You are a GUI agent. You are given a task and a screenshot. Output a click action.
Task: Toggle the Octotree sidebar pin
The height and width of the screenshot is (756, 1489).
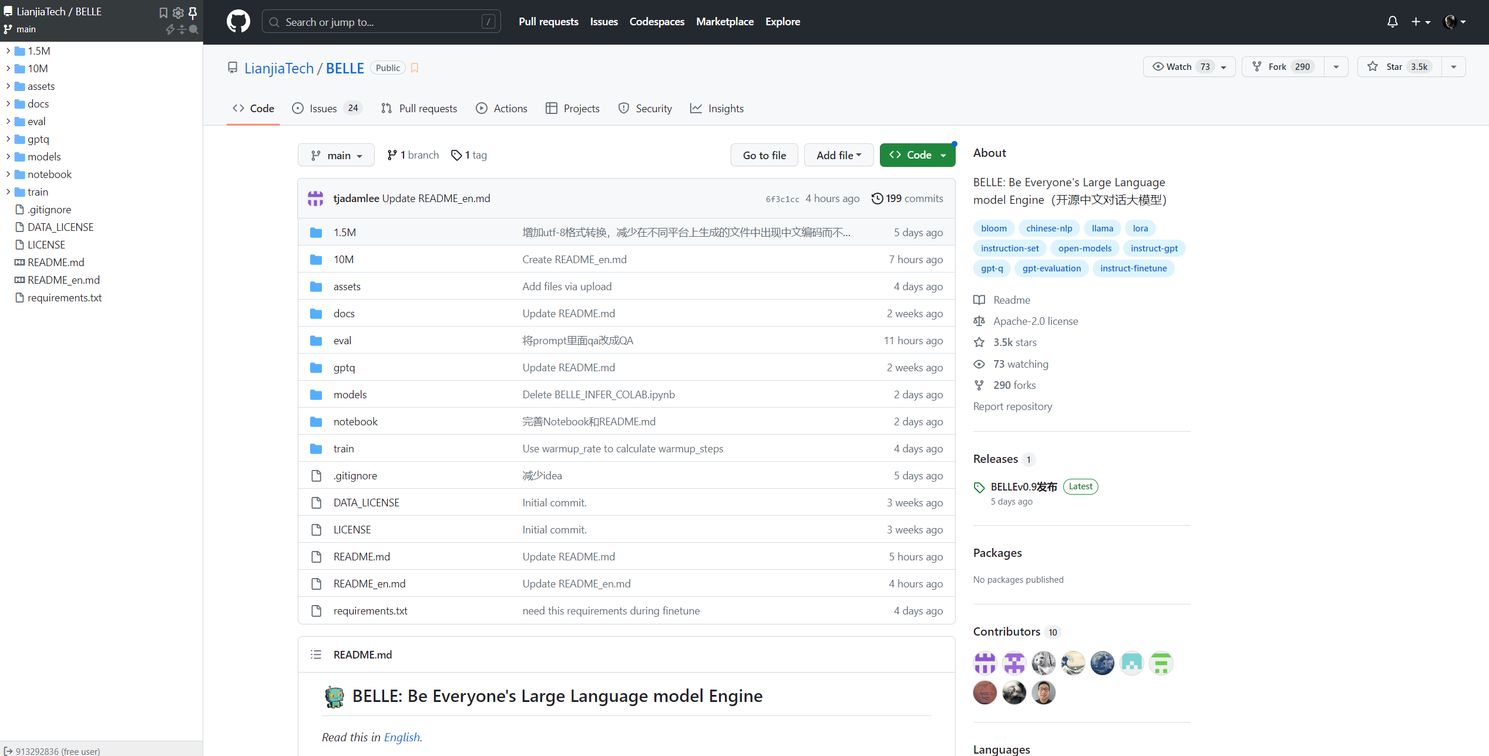pyautogui.click(x=193, y=12)
